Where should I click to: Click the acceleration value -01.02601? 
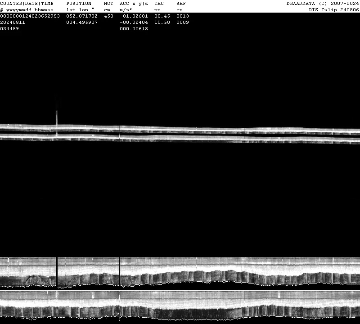[134, 16]
